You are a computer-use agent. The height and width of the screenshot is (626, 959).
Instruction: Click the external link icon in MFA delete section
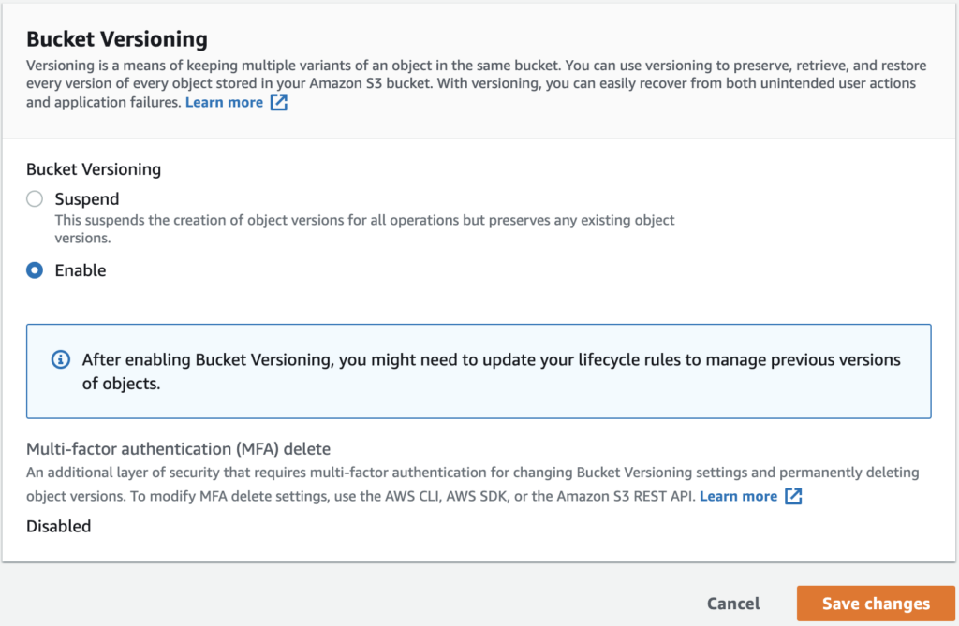pos(792,497)
